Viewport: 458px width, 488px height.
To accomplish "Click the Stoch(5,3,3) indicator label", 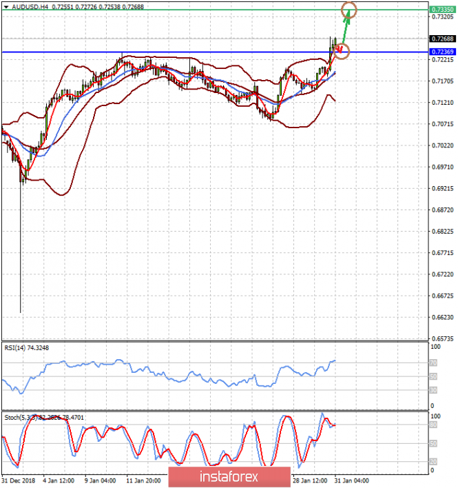I will (21, 417).
